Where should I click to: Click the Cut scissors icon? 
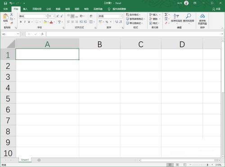(x=11, y=14)
